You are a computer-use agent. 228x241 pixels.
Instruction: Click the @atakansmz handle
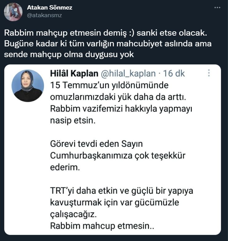[x=45, y=15]
